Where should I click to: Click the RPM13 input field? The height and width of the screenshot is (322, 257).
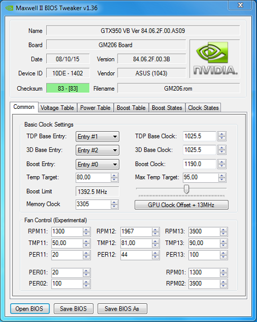click(x=204, y=231)
